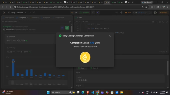This screenshot has width=170, height=95.
Task: Click the tallest bar in the distribution chart
Action: click(x=13, y=67)
